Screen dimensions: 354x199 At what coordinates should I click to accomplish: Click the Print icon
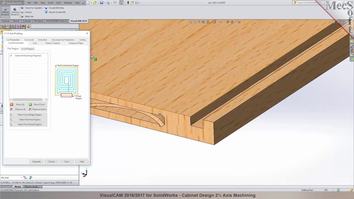pyautogui.click(x=108, y=3)
